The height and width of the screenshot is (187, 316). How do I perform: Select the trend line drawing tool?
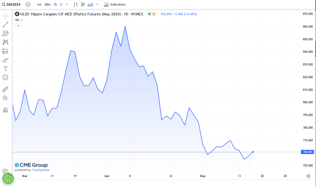pyautogui.click(x=5, y=25)
